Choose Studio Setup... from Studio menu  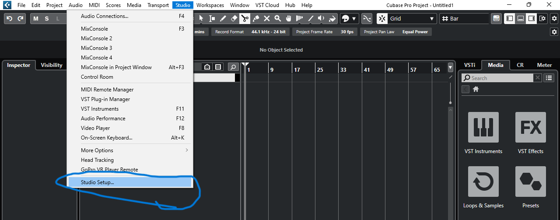tap(129, 182)
